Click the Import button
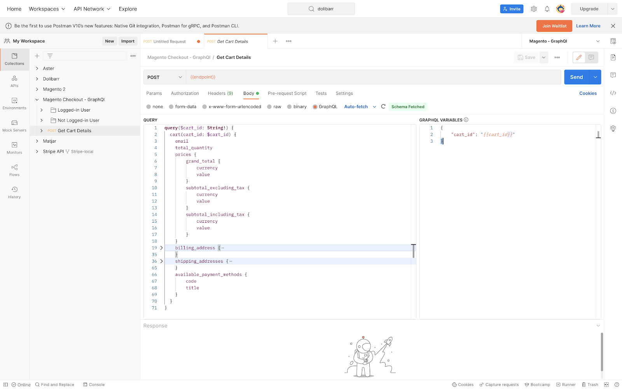Viewport: 622px width, 389px height. (128, 41)
